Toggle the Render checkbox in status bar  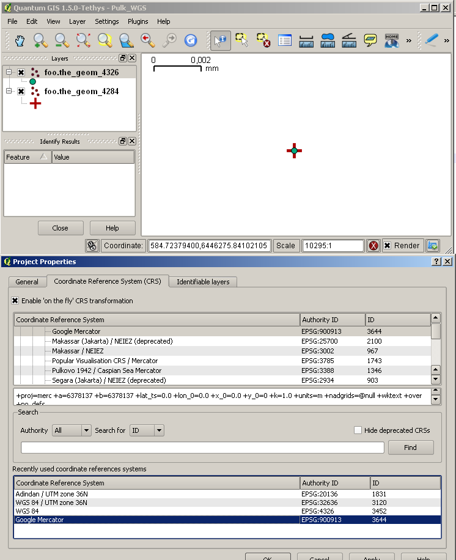(x=387, y=246)
